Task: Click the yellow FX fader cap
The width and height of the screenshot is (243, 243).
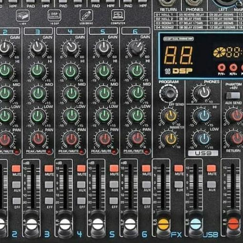Action: click(163, 224)
